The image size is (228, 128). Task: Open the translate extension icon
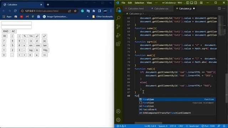88,11
